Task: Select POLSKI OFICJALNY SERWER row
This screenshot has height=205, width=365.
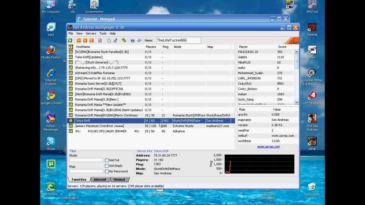Action: pyautogui.click(x=151, y=131)
